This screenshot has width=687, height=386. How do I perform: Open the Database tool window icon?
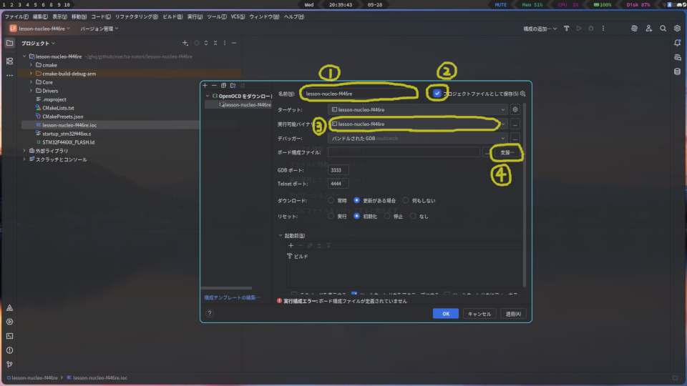[x=677, y=71]
